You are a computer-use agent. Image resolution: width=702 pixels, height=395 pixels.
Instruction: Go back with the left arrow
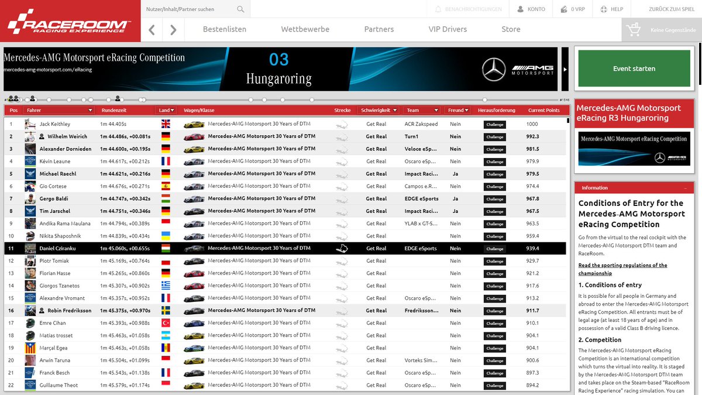tap(152, 30)
